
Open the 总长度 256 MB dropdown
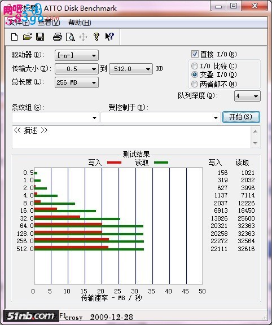(x=77, y=82)
